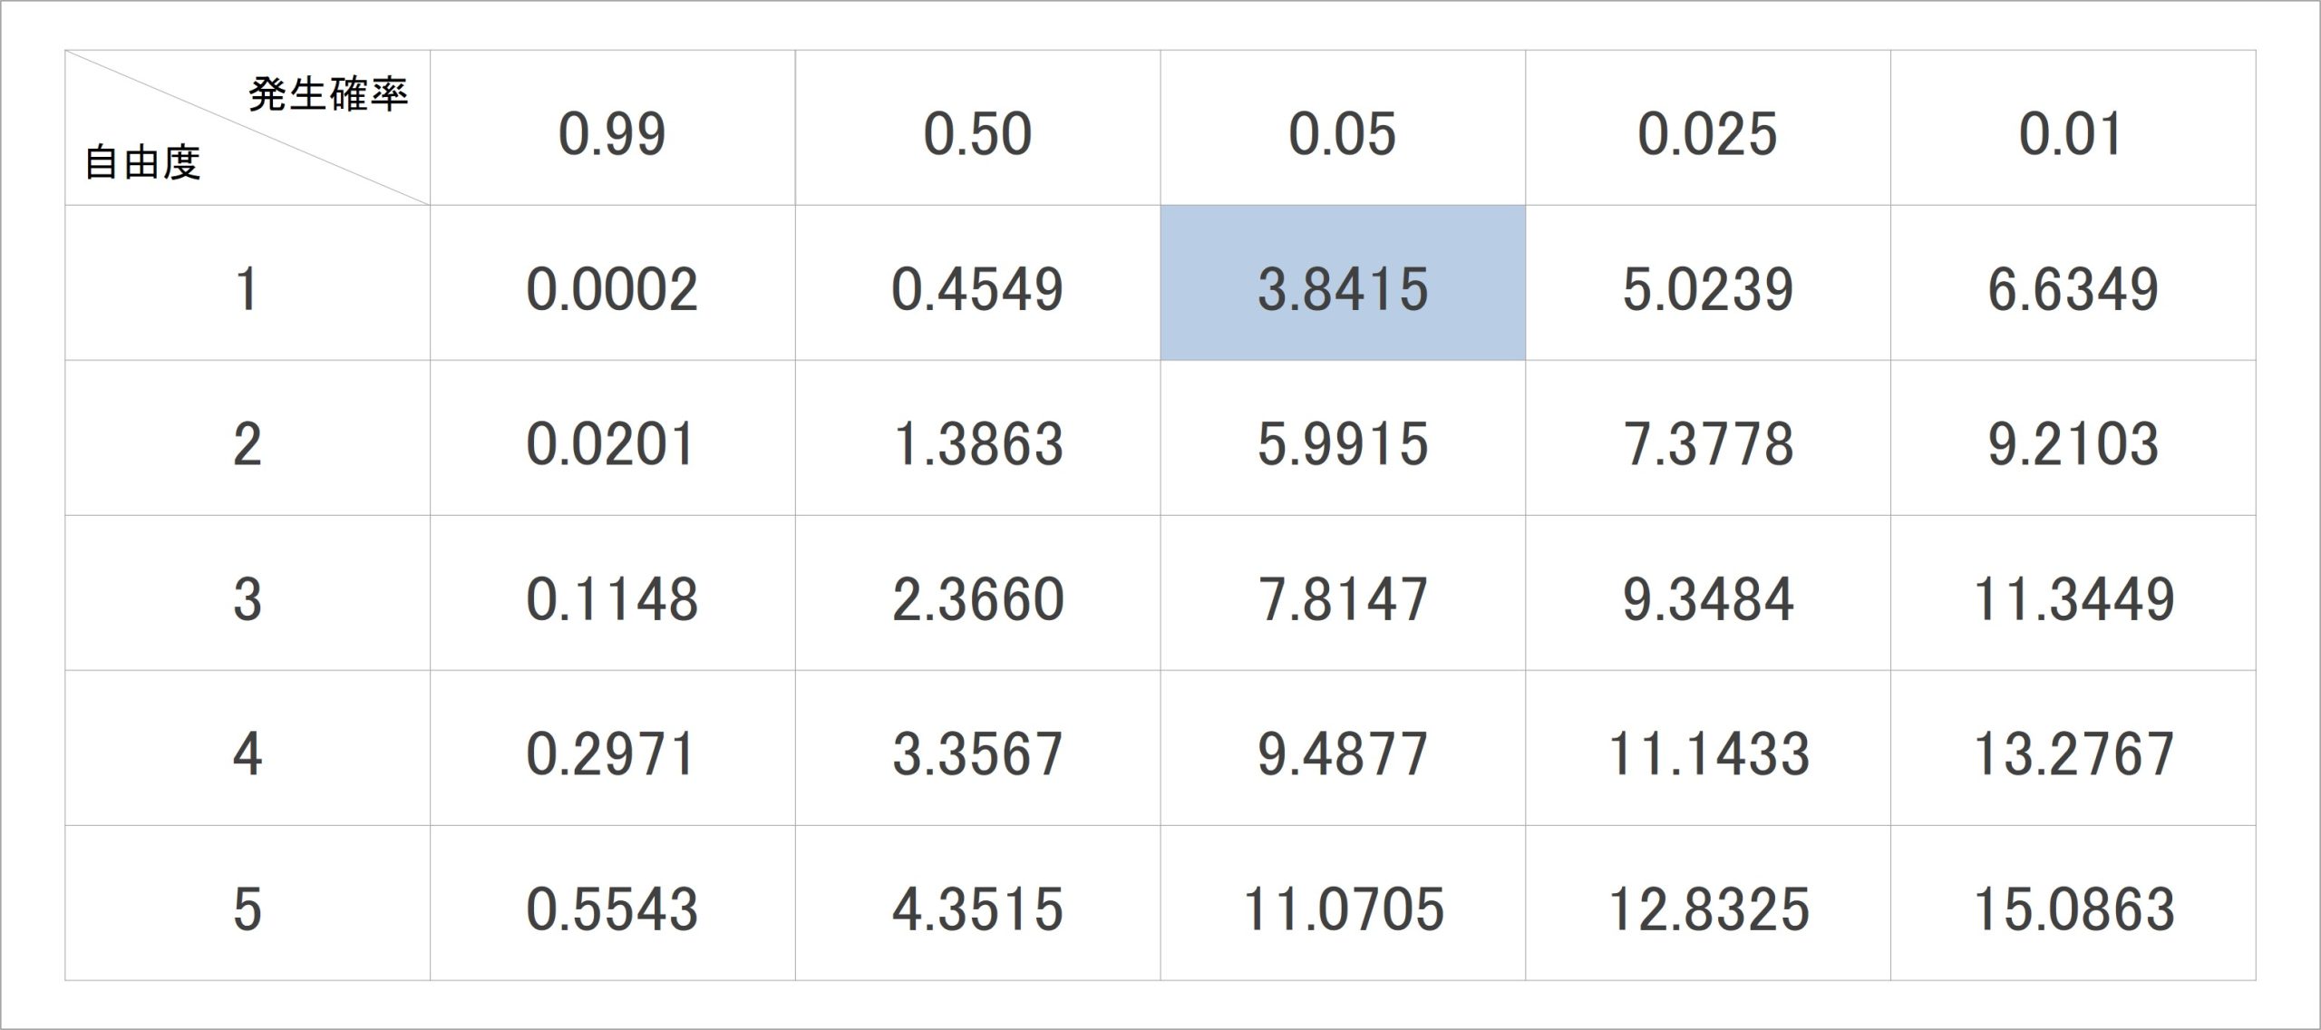This screenshot has width=2321, height=1030.
Task: Select the highlighted cell 3.8415
Action: [x=1343, y=283]
